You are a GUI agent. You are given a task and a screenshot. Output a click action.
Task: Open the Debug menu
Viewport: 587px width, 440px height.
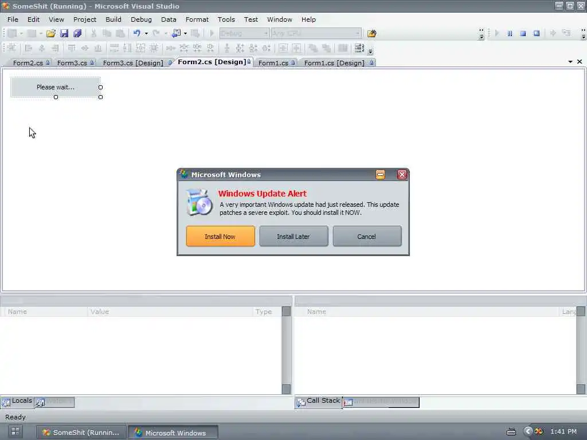[x=141, y=19]
